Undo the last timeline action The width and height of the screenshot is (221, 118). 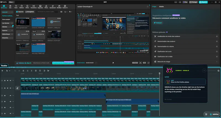(x=15, y=71)
